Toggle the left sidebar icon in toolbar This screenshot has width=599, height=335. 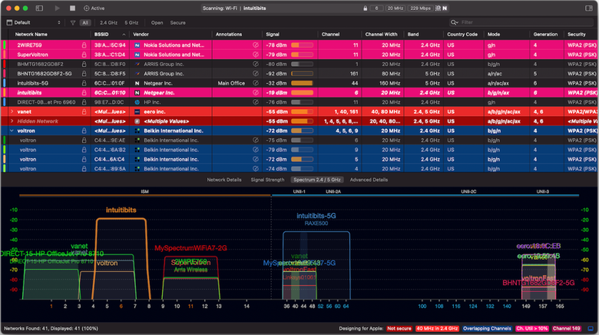[39, 8]
